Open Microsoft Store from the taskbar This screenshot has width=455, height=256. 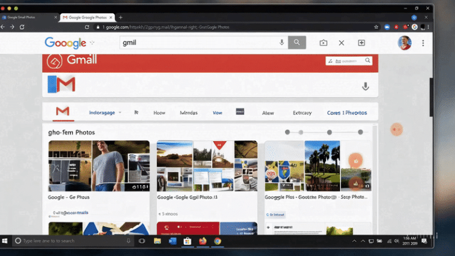(187, 241)
